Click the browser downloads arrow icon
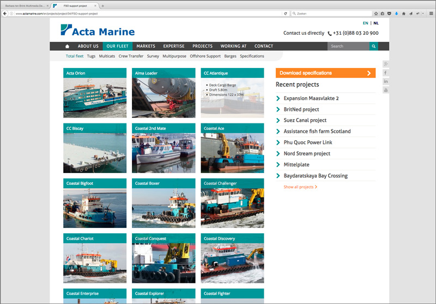The width and height of the screenshot is (436, 304). pos(397,14)
